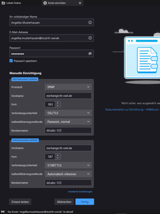This screenshot has height=214, width=160.
Task: Open the Erweiterte Einstellungen link
Action: pos(80,192)
